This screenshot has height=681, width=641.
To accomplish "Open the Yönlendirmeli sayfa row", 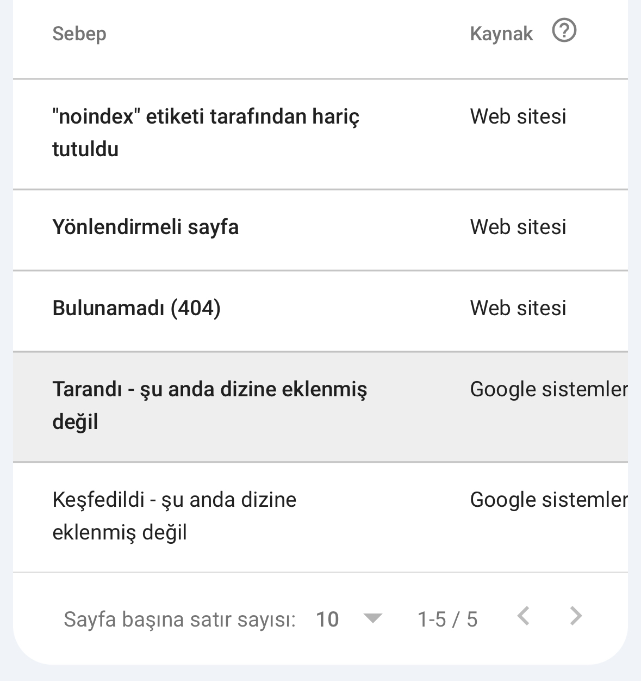I will [146, 227].
